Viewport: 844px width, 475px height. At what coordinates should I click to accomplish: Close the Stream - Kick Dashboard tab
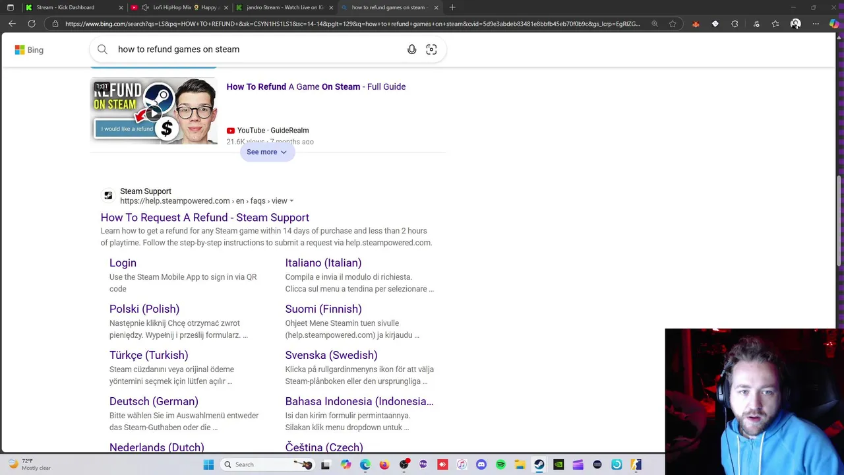(x=121, y=7)
